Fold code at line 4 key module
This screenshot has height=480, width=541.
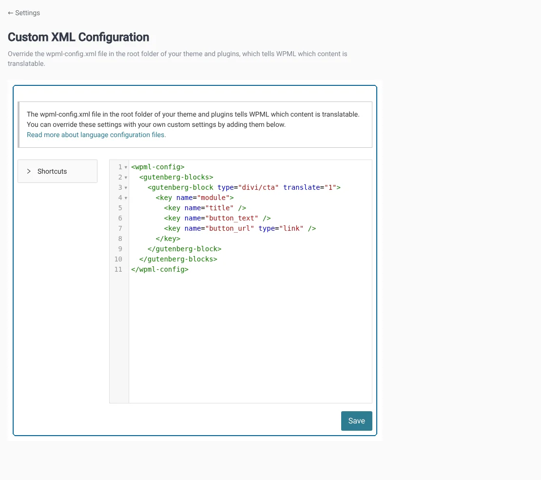pos(126,198)
